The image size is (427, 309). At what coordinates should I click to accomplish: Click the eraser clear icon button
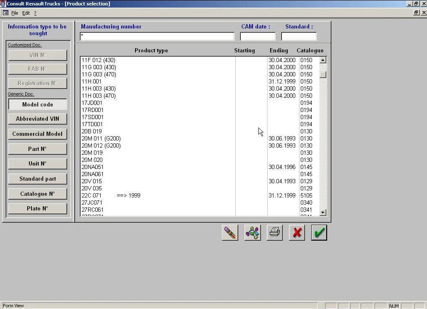(x=230, y=233)
